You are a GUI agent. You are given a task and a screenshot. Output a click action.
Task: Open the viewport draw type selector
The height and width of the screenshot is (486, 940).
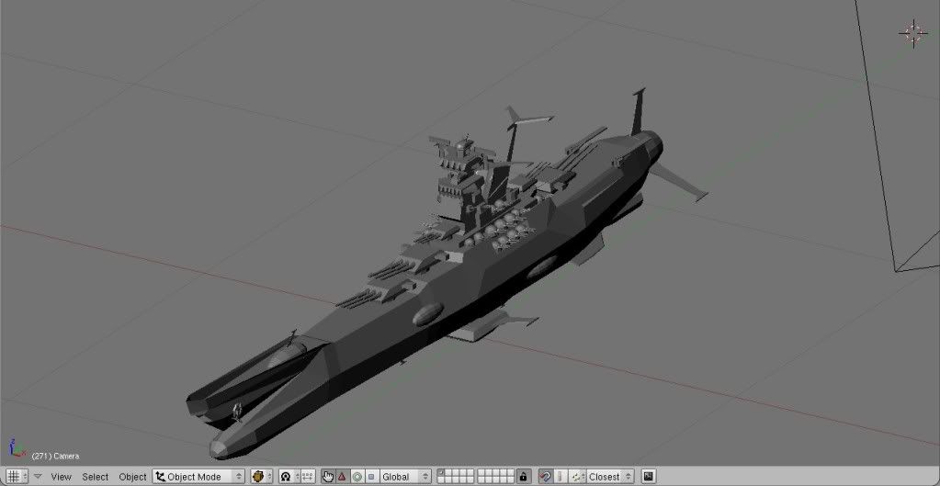(261, 477)
